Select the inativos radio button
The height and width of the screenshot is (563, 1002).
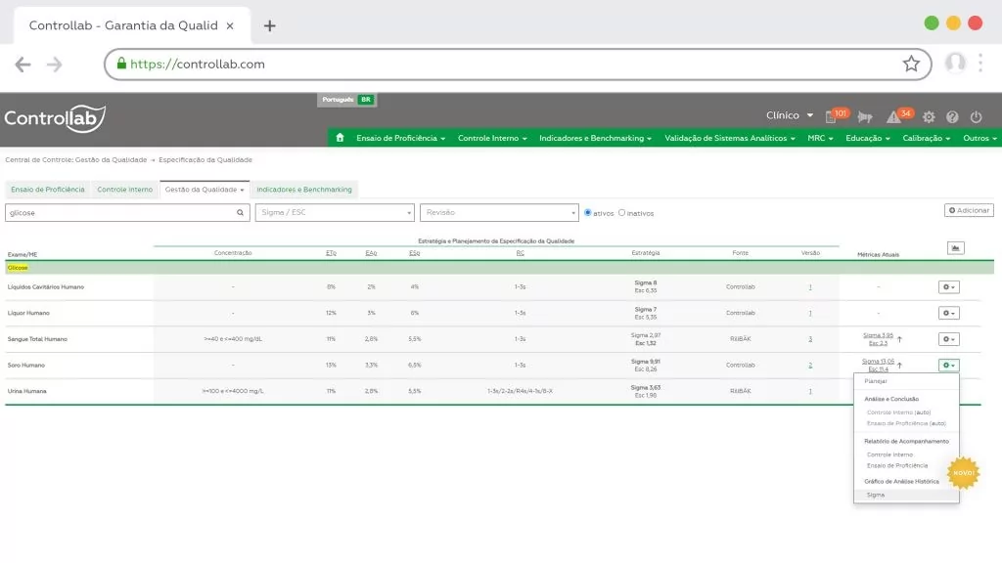pyautogui.click(x=623, y=212)
